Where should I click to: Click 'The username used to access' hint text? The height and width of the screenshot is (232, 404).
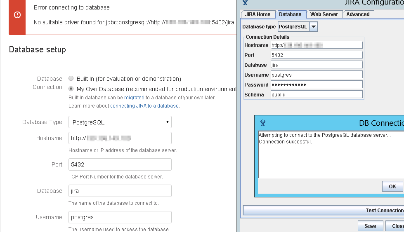119,229
